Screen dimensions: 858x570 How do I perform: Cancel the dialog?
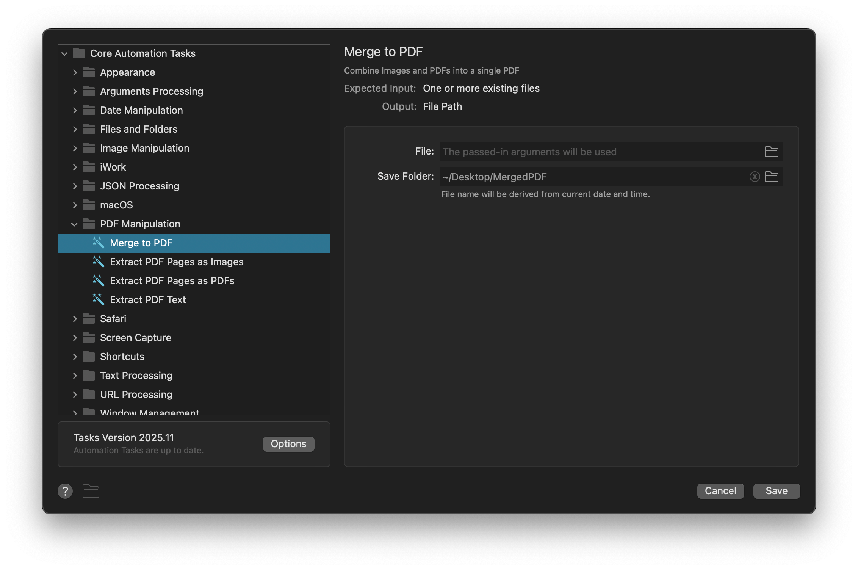click(x=720, y=490)
